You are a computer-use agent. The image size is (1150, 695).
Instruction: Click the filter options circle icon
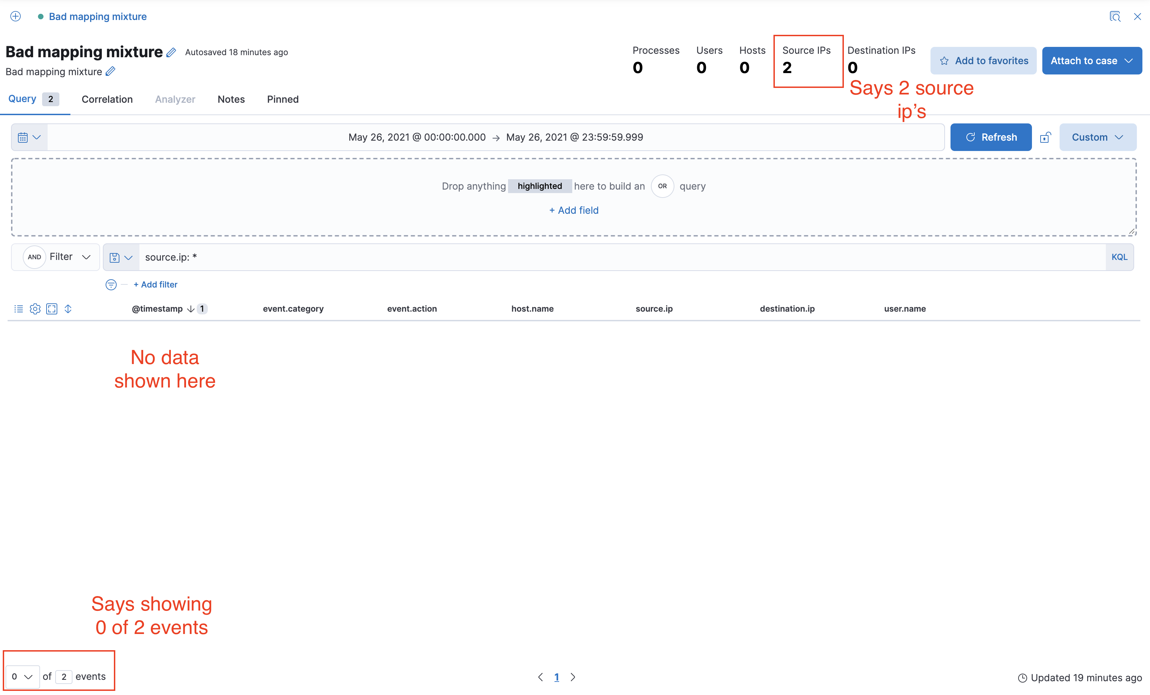pyautogui.click(x=111, y=284)
